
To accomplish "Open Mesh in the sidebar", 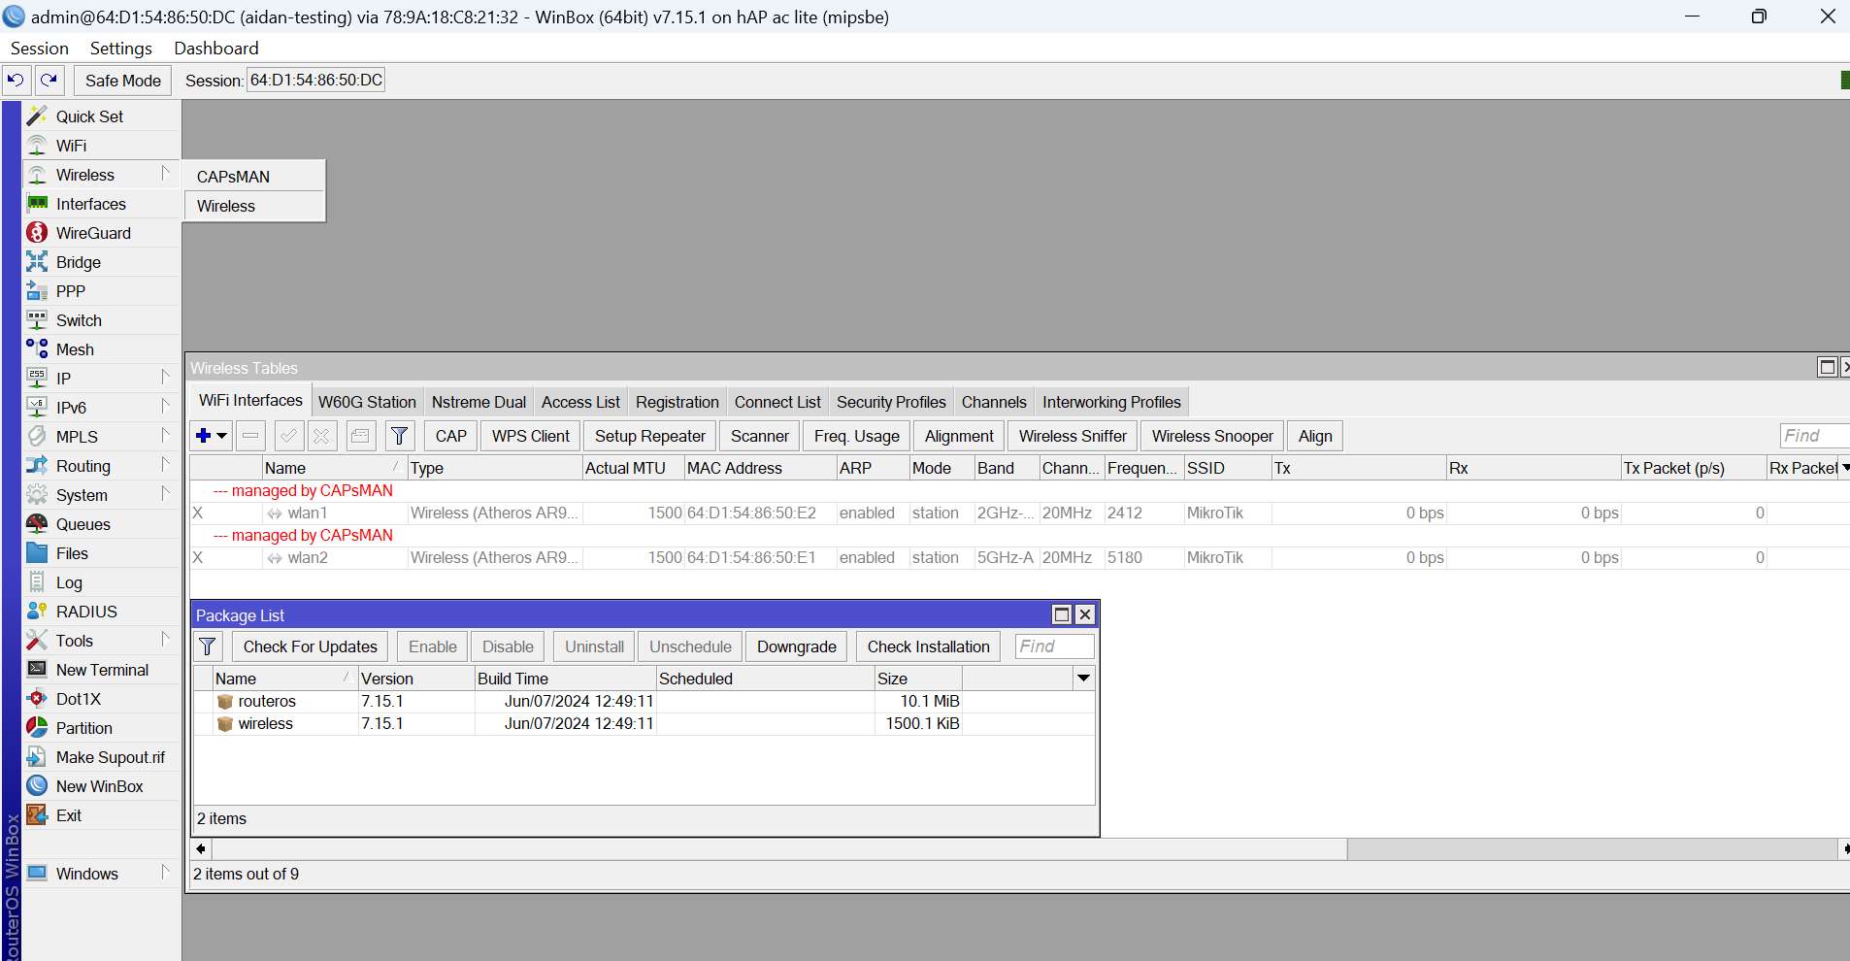I will [x=101, y=349].
